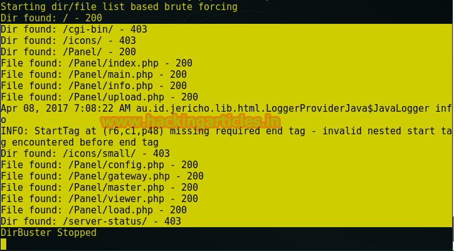Click the /Panel/master.php file entry

[x=99, y=188]
